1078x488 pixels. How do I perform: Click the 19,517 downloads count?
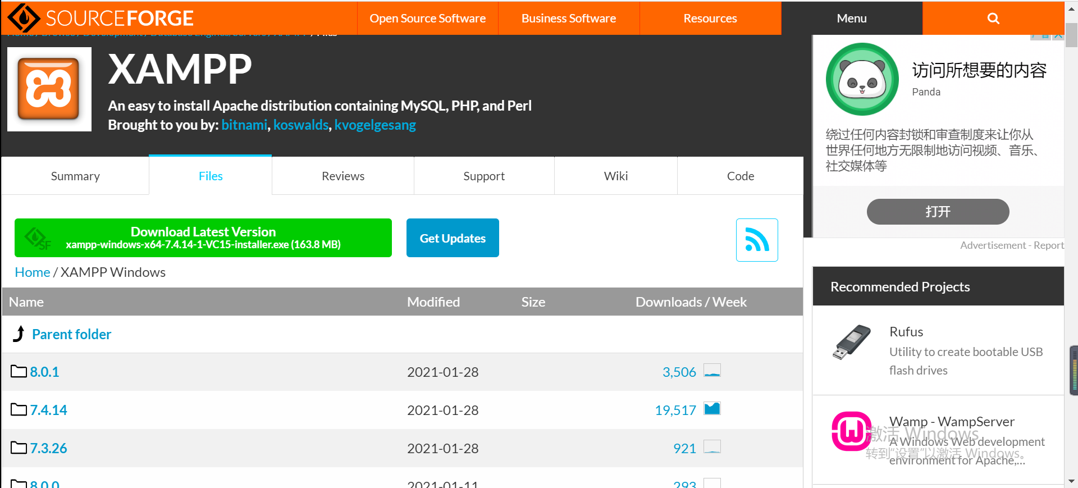(x=675, y=410)
